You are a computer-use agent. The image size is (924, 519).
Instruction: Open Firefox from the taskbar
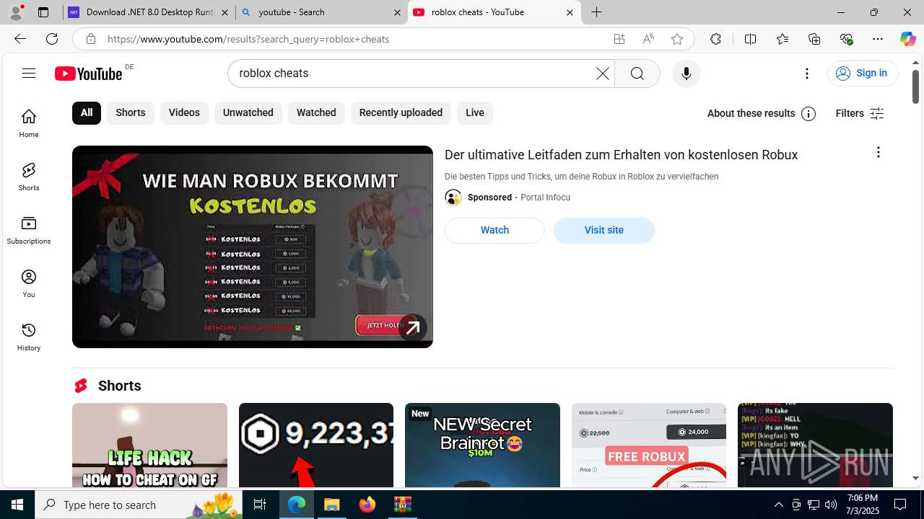367,505
